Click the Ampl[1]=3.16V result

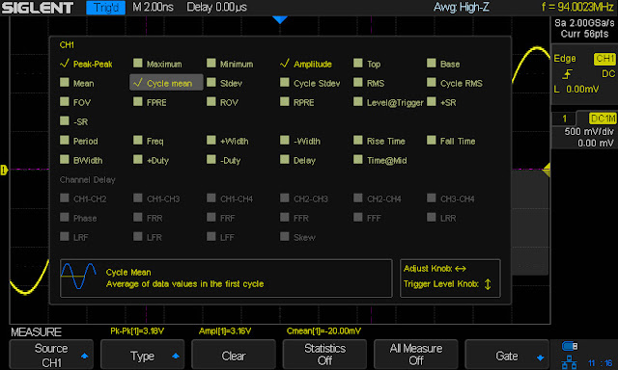pyautogui.click(x=225, y=331)
